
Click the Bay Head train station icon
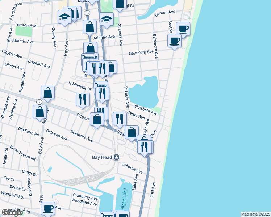click(x=116, y=157)
